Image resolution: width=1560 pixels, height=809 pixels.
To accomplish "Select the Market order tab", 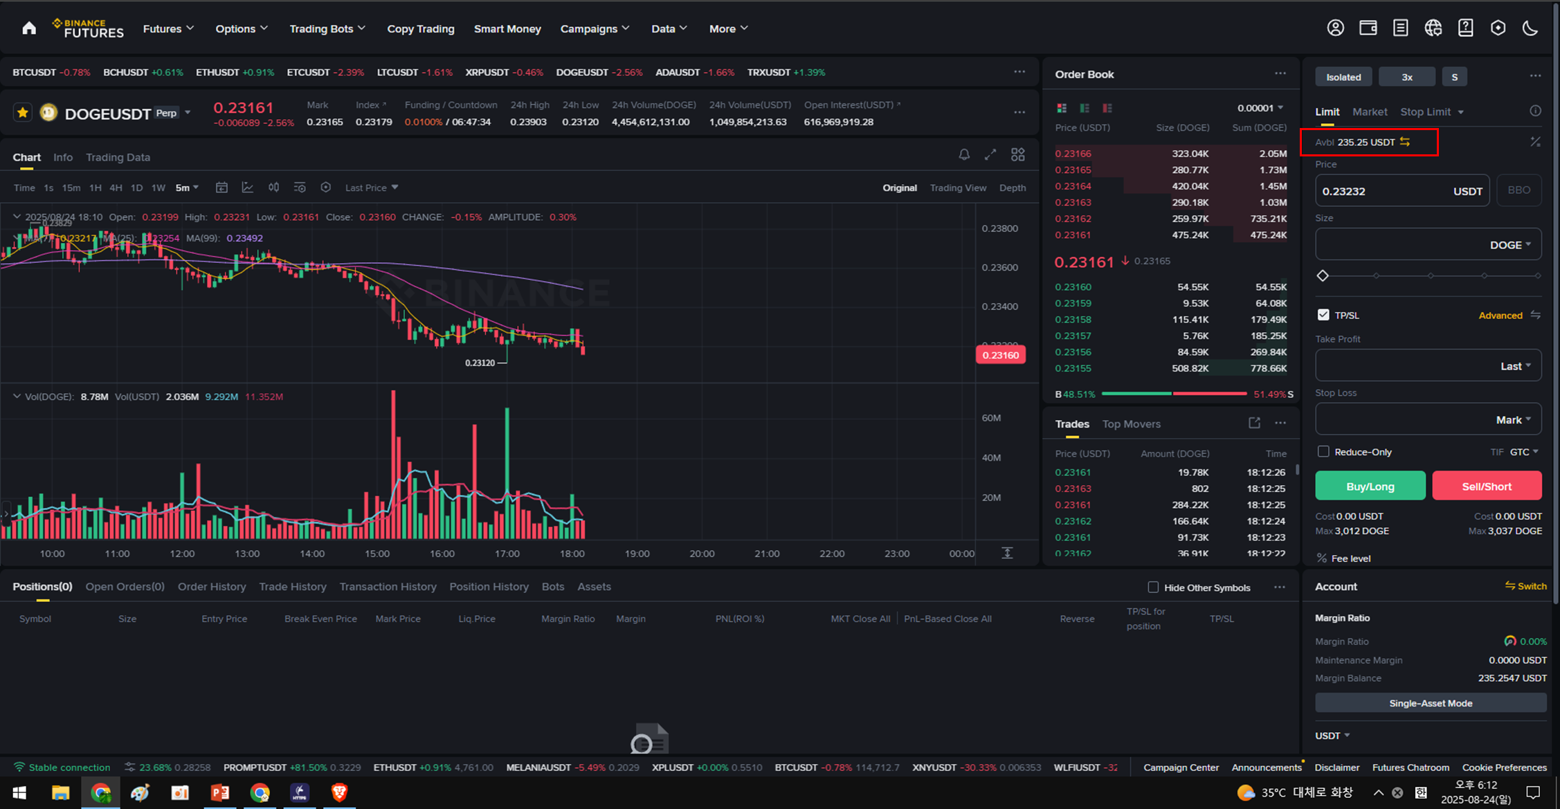I will pos(1369,112).
